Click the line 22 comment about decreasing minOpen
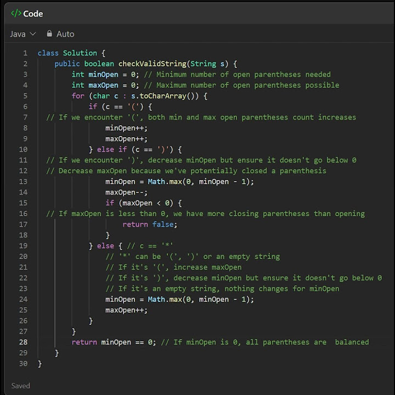 [244, 278]
